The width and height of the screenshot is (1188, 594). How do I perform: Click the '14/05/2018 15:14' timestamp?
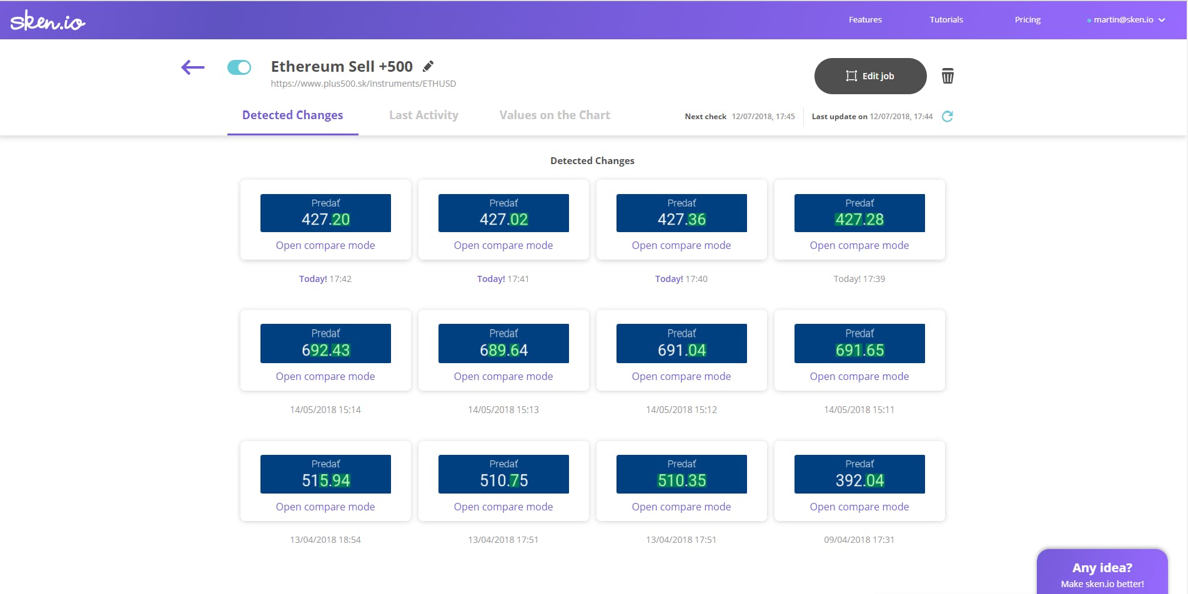[x=325, y=410]
